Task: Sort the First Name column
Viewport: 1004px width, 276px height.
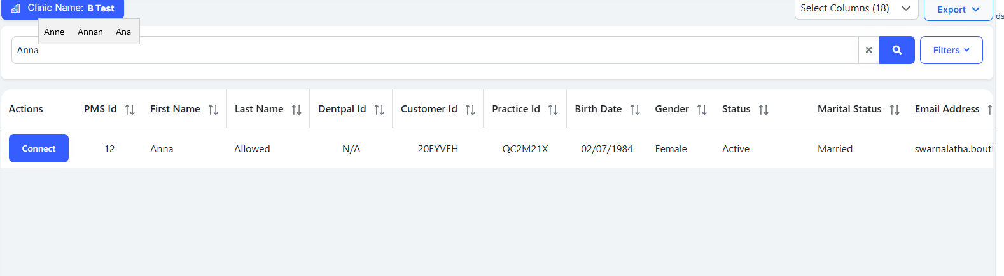Action: pyautogui.click(x=213, y=110)
